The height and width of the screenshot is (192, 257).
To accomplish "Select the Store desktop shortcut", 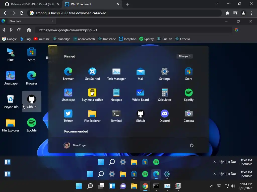I will click(31, 55).
